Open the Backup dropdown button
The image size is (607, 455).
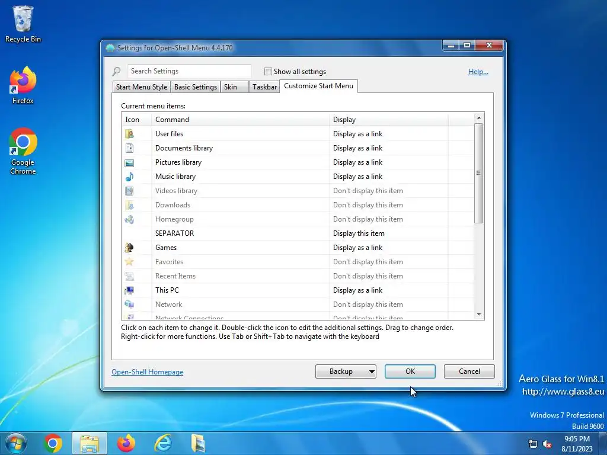346,371
